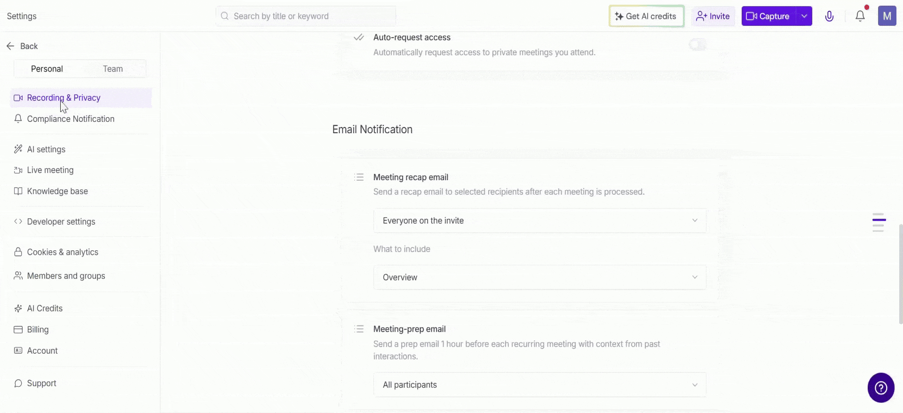
Task: Click the Invite button
Action: point(713,16)
